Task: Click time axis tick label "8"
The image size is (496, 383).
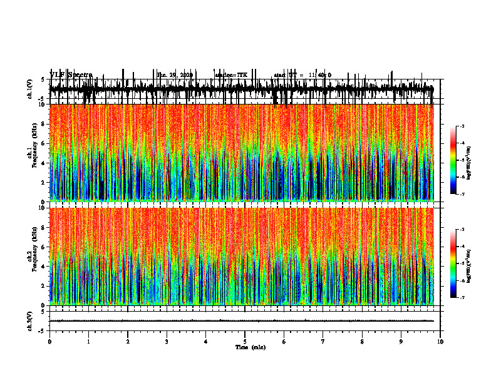Action: [x=362, y=342]
